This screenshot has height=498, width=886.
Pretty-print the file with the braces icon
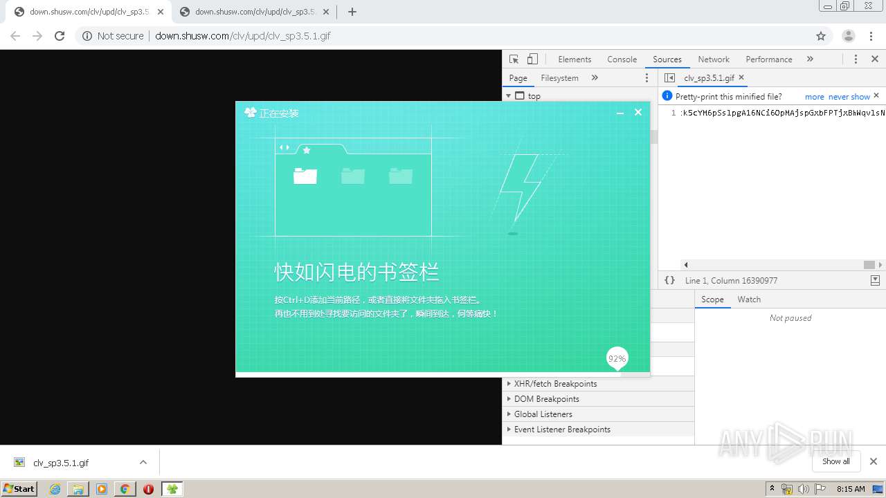click(x=669, y=280)
